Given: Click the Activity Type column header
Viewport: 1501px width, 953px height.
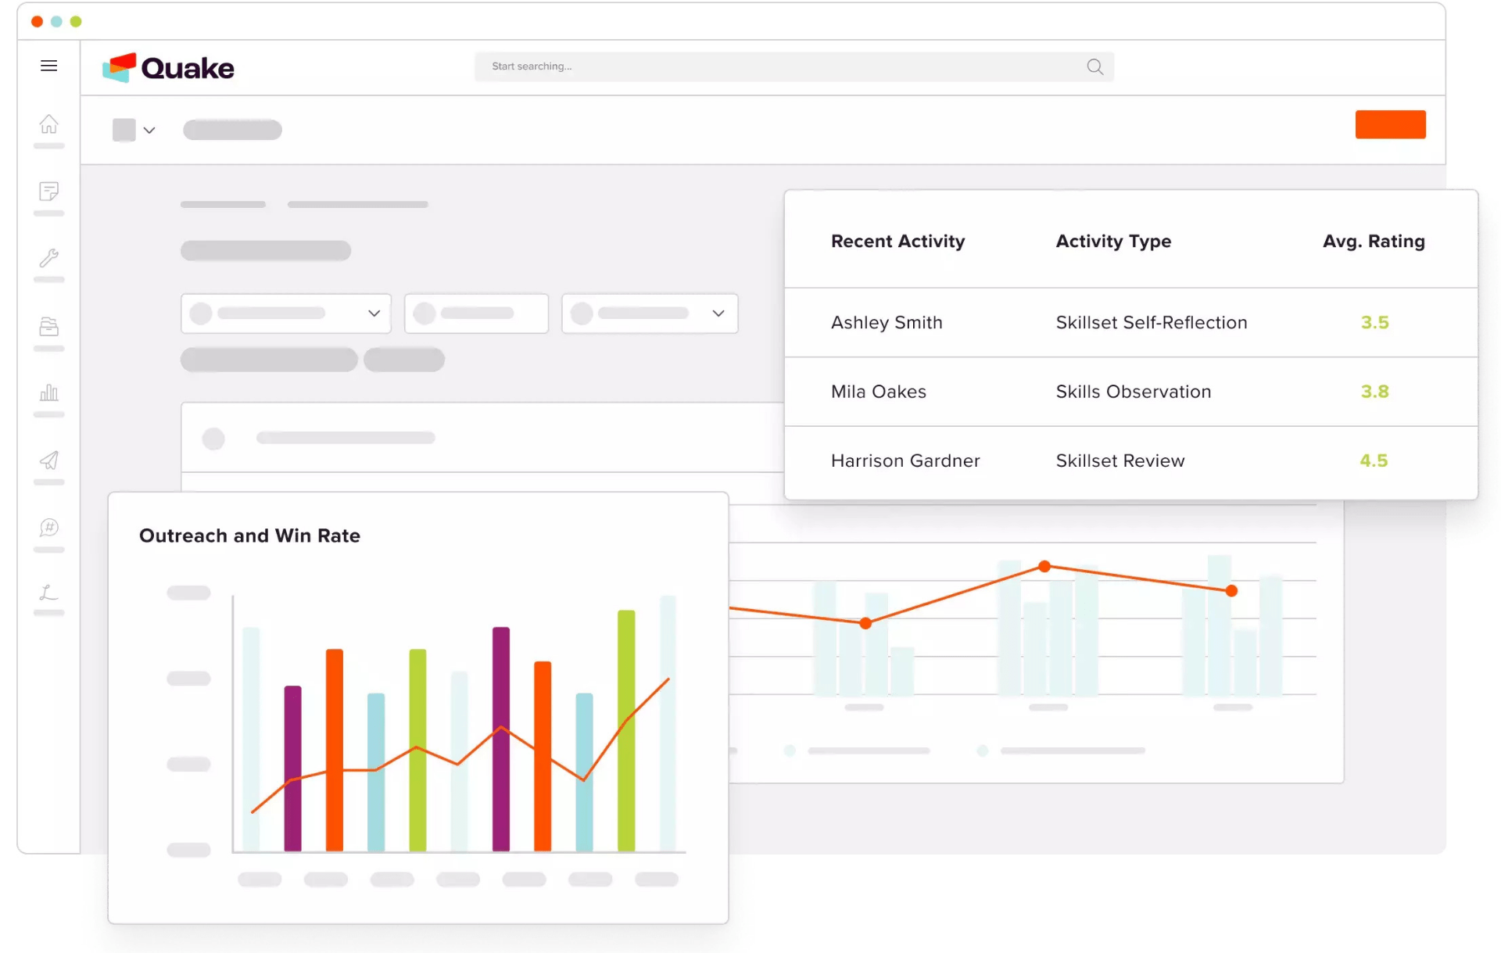Looking at the screenshot, I should click(1112, 242).
